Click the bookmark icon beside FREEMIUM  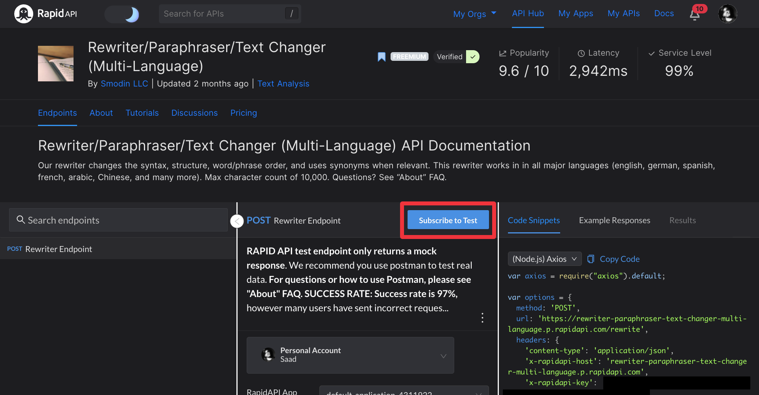pyautogui.click(x=381, y=57)
